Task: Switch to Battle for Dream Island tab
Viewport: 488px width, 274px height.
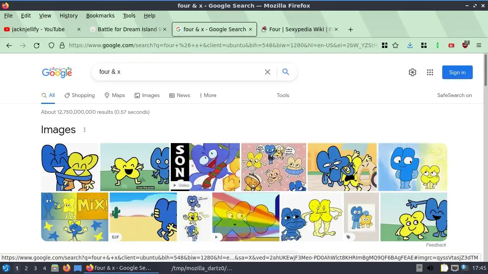Action: pos(128,29)
